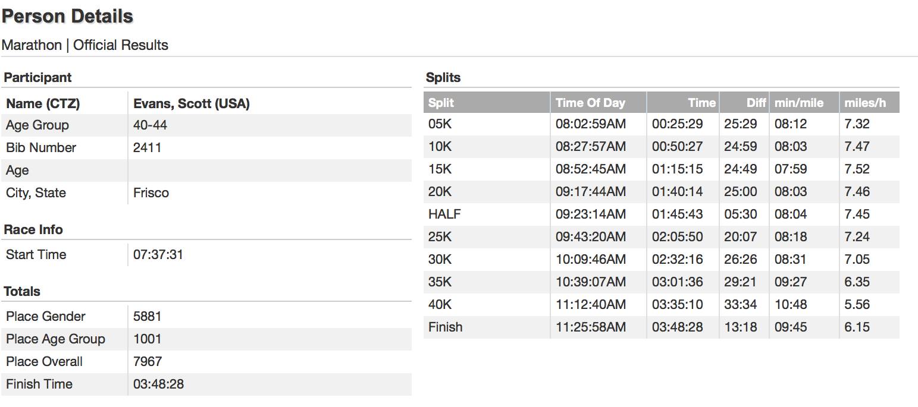Click the Finish Time value in Totals
Viewport: 918px width, 407px height.
pyautogui.click(x=158, y=384)
